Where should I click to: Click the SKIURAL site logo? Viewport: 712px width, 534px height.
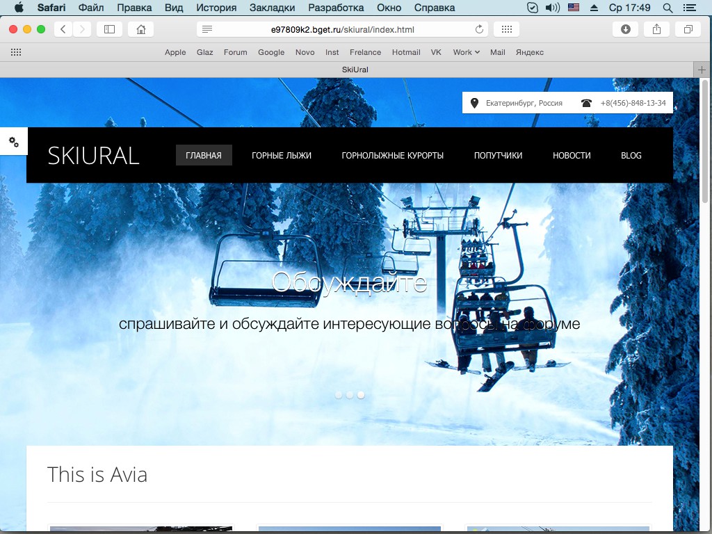pyautogui.click(x=94, y=156)
